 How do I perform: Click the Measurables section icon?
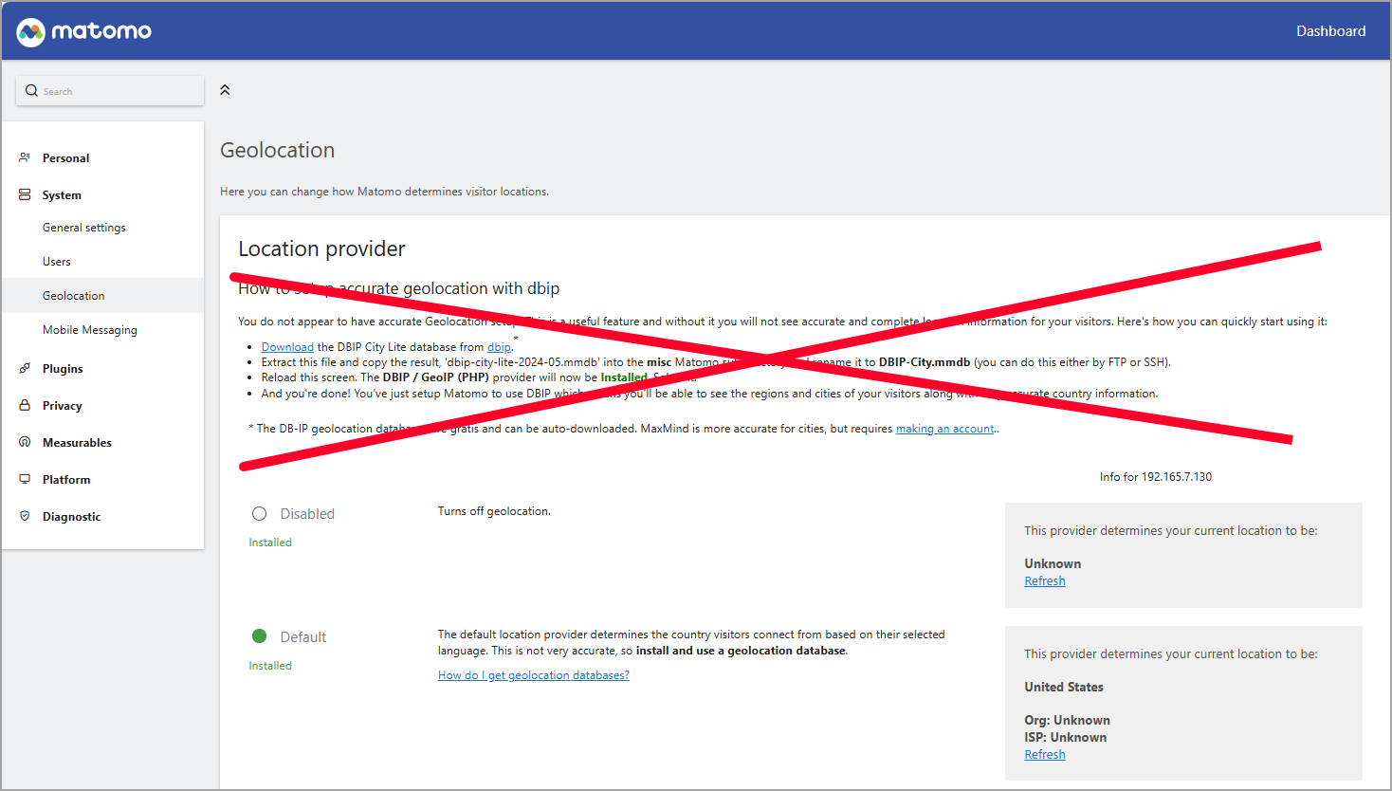point(25,442)
